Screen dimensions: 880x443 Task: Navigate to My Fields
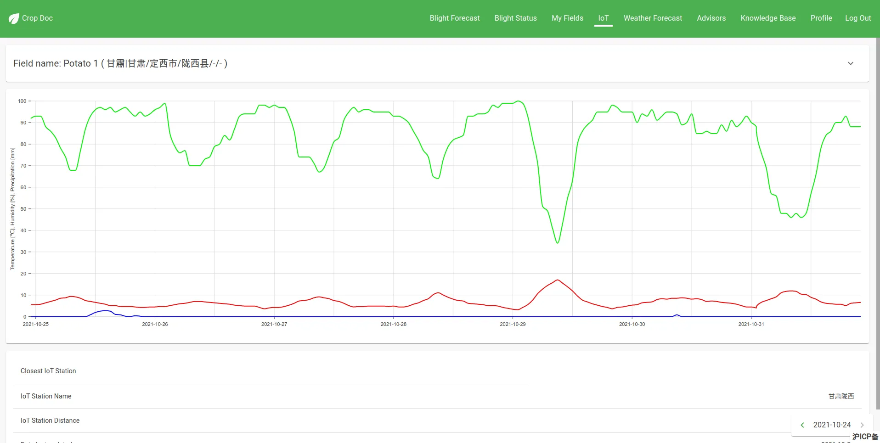click(x=567, y=18)
